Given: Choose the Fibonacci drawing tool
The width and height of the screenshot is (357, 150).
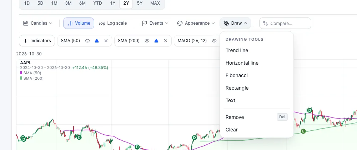Looking at the screenshot, I should (x=257, y=76).
